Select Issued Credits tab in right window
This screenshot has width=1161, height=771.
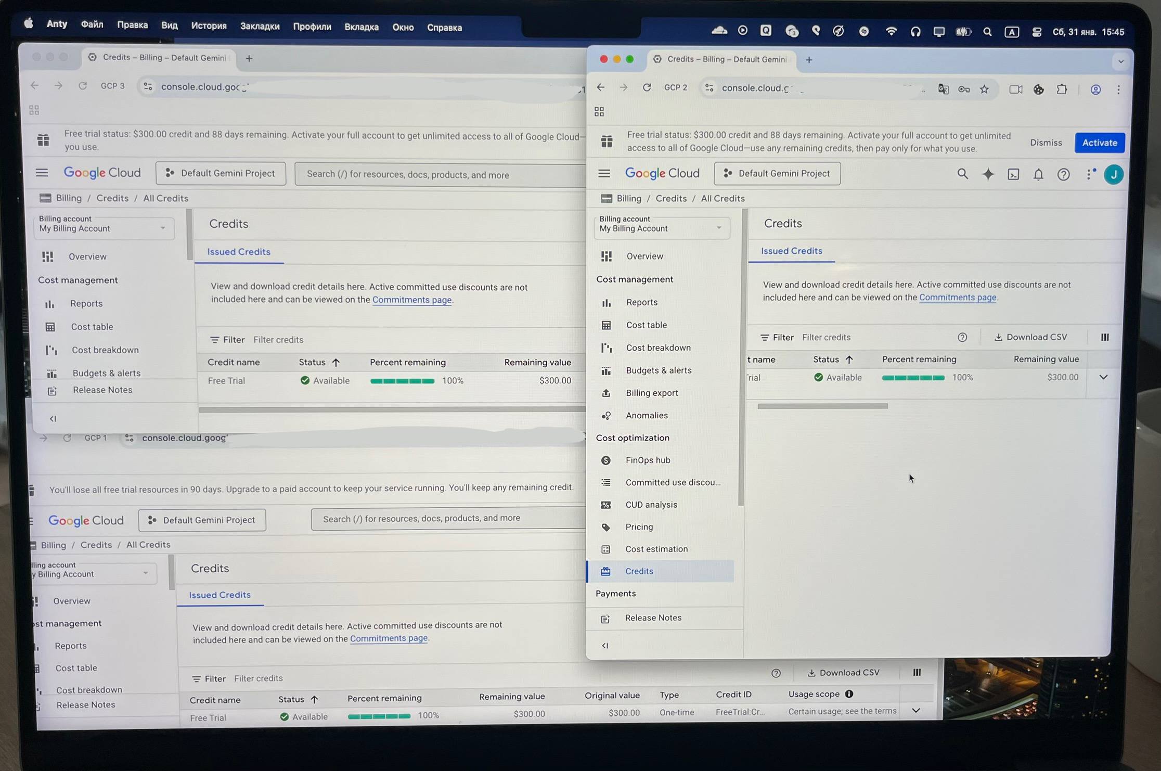[791, 251]
